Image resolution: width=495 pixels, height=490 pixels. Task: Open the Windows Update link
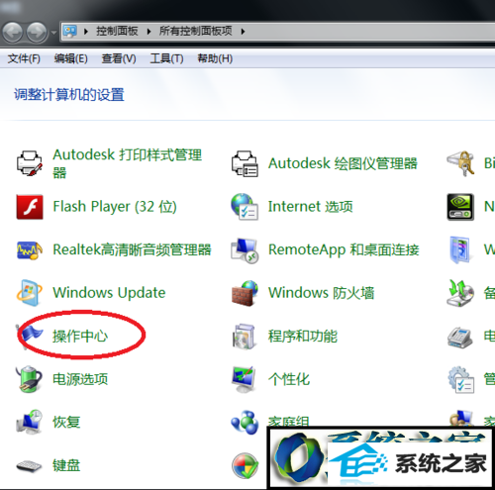pyautogui.click(x=109, y=293)
